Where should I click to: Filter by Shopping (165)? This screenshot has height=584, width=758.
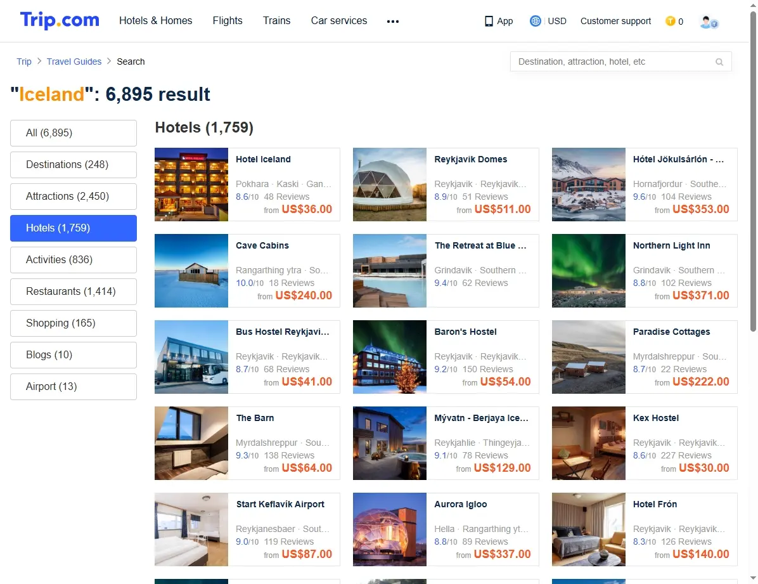(74, 323)
